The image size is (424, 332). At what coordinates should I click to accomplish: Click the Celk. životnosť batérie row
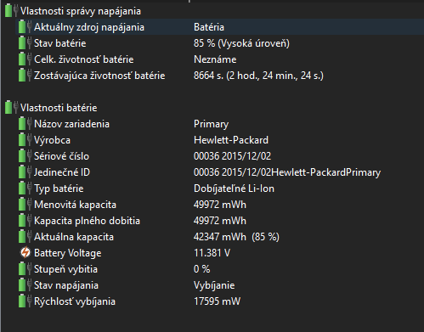click(x=219, y=59)
